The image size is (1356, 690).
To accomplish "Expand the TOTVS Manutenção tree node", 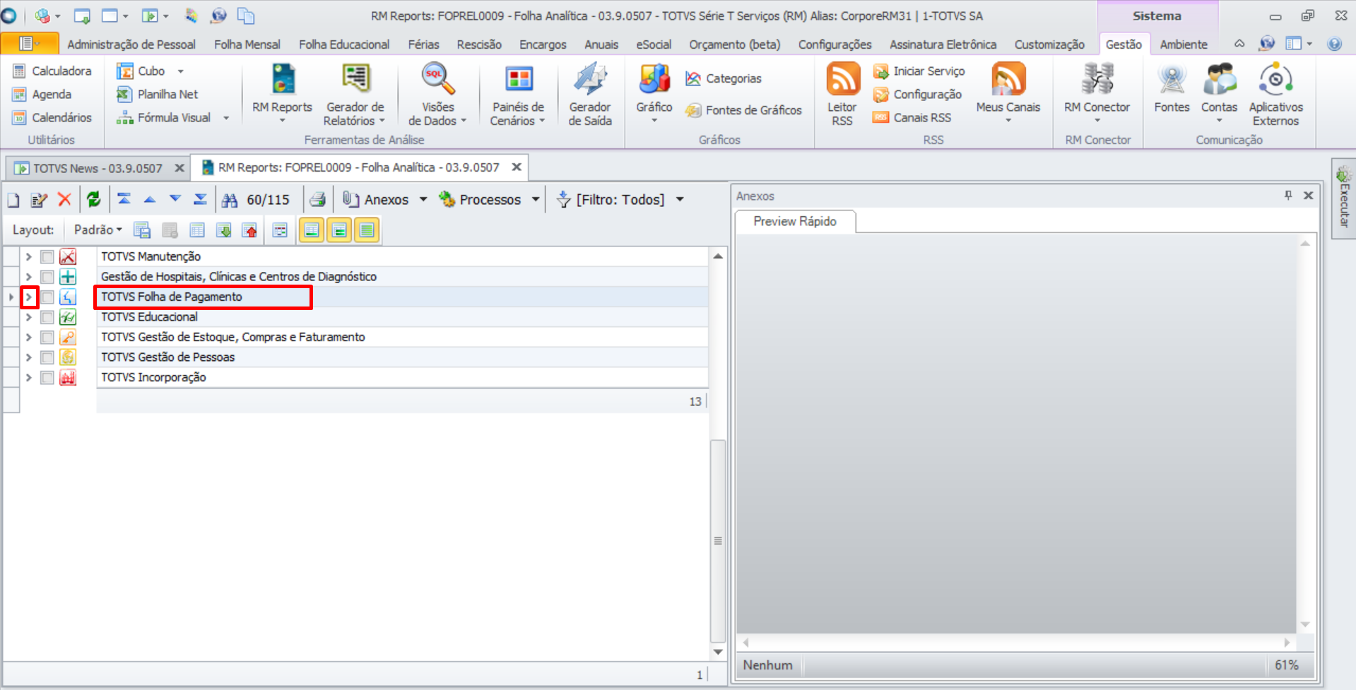I will coord(29,256).
